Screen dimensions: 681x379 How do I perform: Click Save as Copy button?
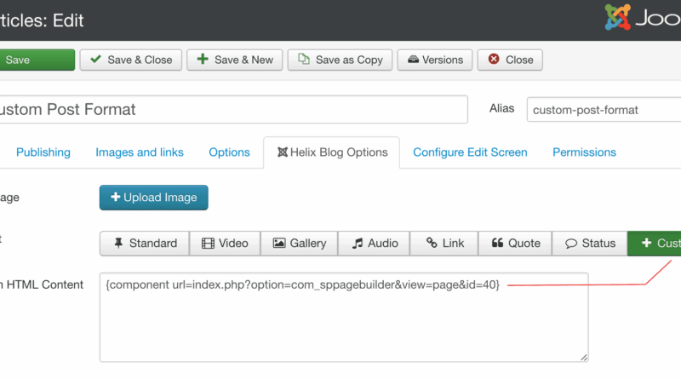[340, 60]
